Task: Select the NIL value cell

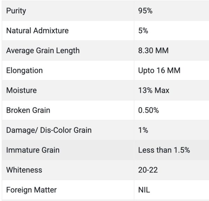Action: pos(144,190)
